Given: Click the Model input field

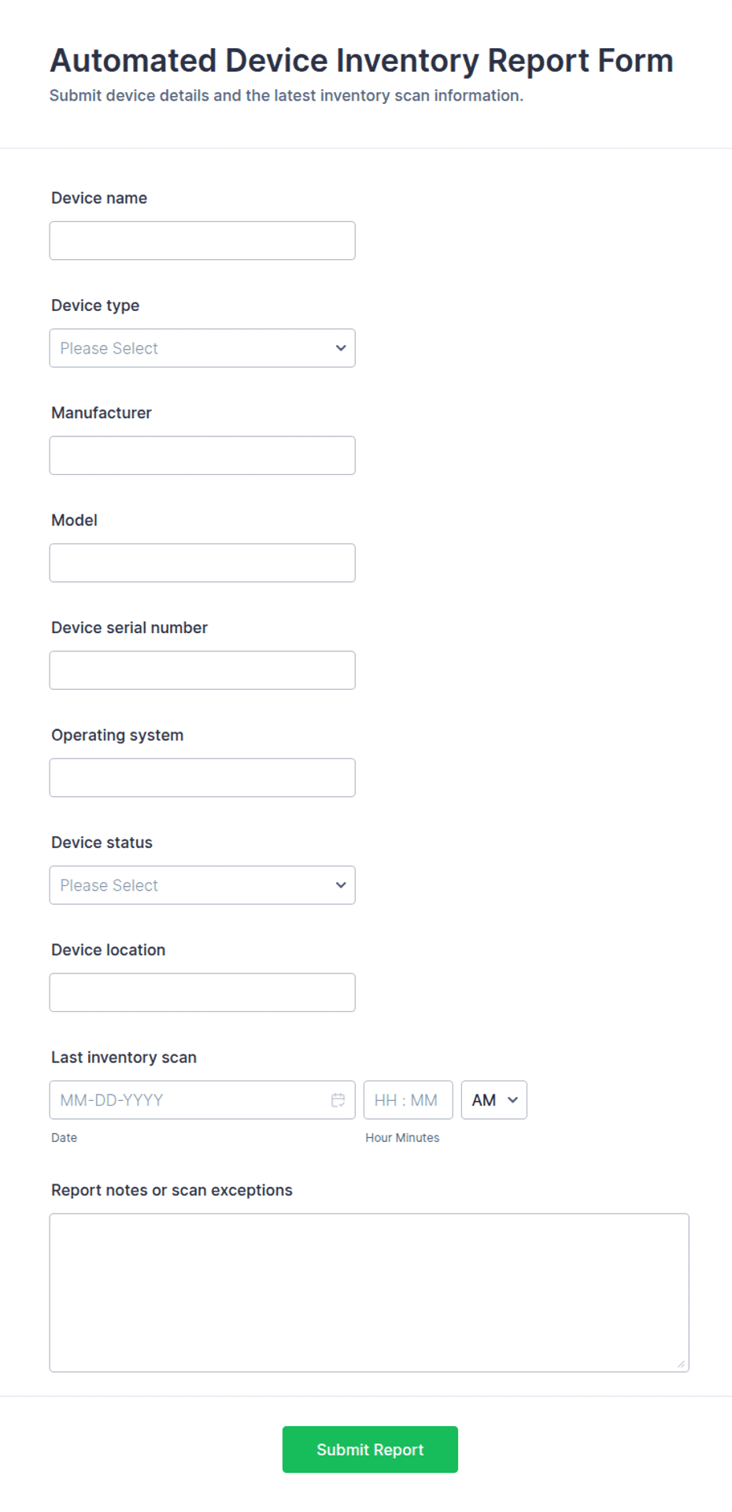Looking at the screenshot, I should click(x=202, y=563).
